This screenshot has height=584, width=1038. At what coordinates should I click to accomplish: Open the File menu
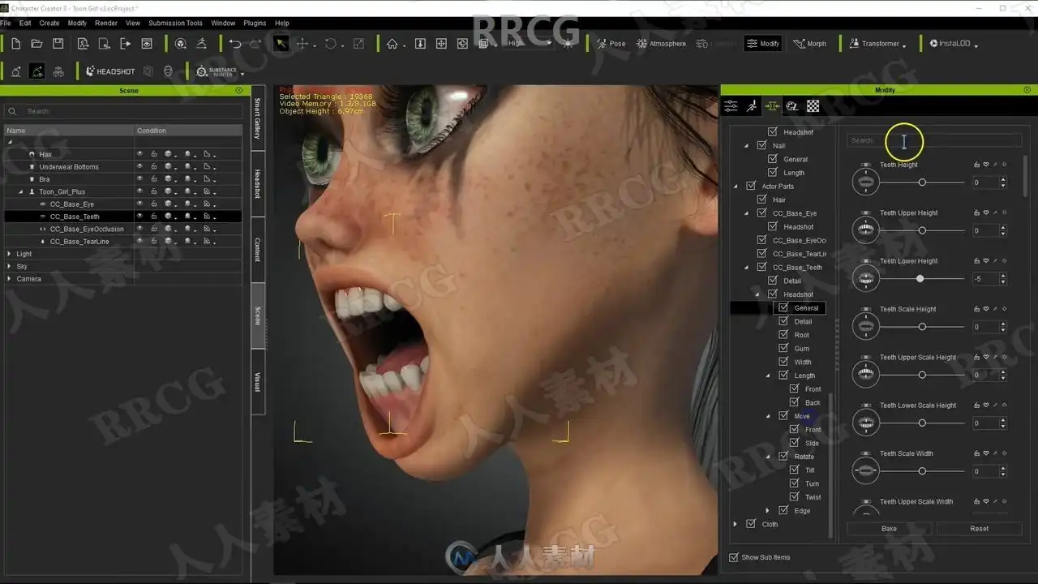[x=6, y=24]
